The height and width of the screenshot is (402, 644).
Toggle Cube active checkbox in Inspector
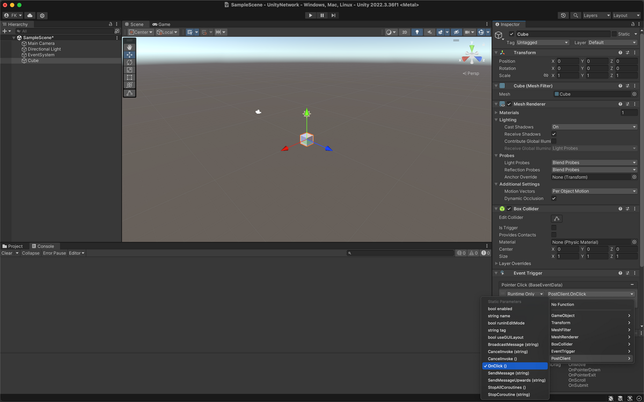tap(512, 34)
